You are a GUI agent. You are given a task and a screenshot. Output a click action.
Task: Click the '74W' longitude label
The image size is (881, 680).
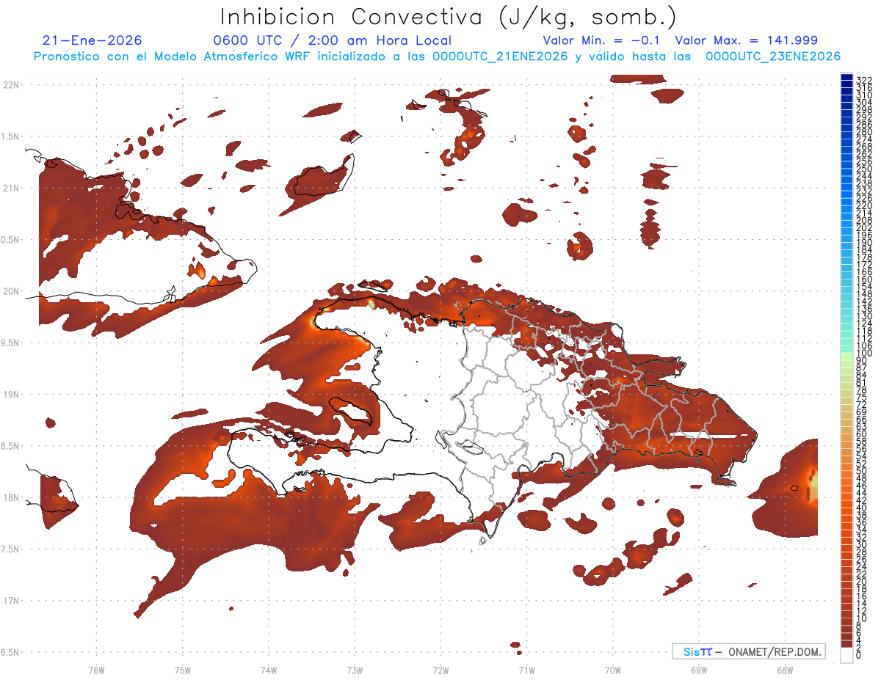click(268, 670)
